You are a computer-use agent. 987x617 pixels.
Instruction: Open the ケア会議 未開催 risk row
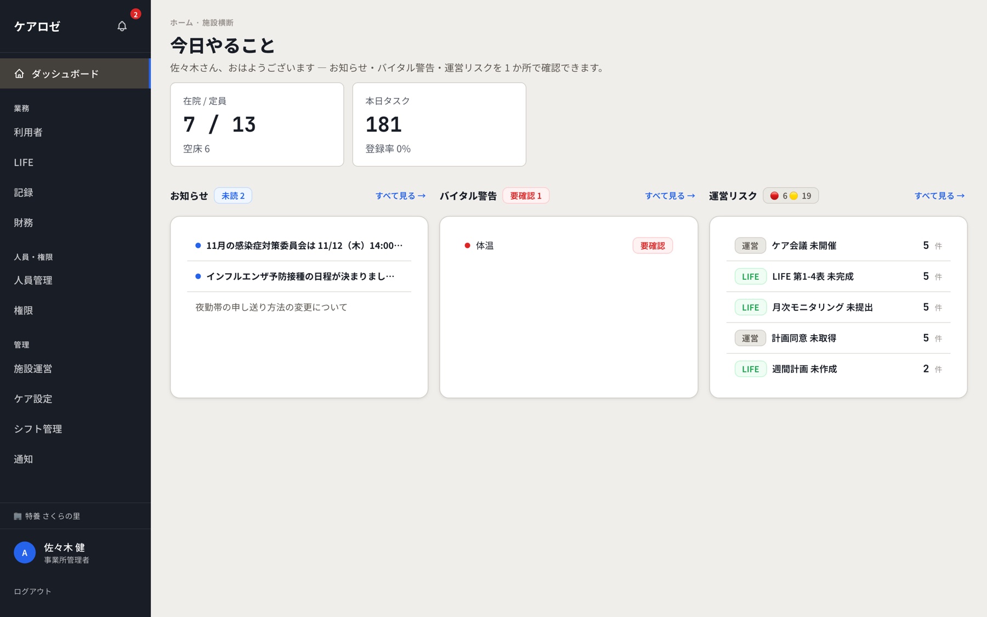click(838, 246)
